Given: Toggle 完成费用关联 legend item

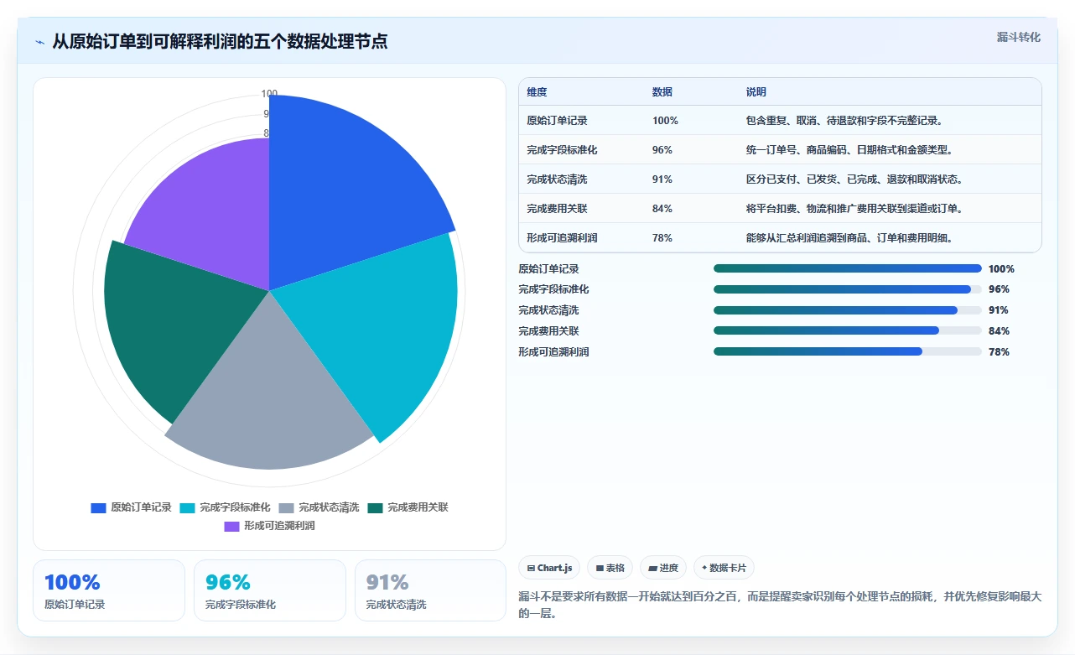Looking at the screenshot, I should (x=408, y=507).
